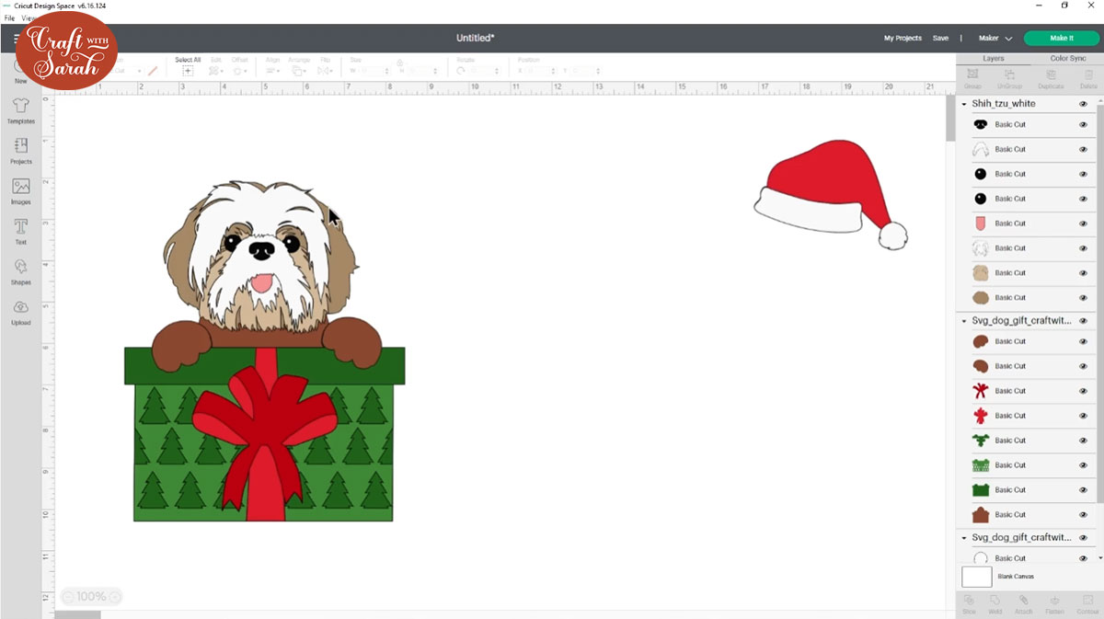Select the Text tool
Image resolution: width=1104 pixels, height=619 pixels.
[20, 232]
